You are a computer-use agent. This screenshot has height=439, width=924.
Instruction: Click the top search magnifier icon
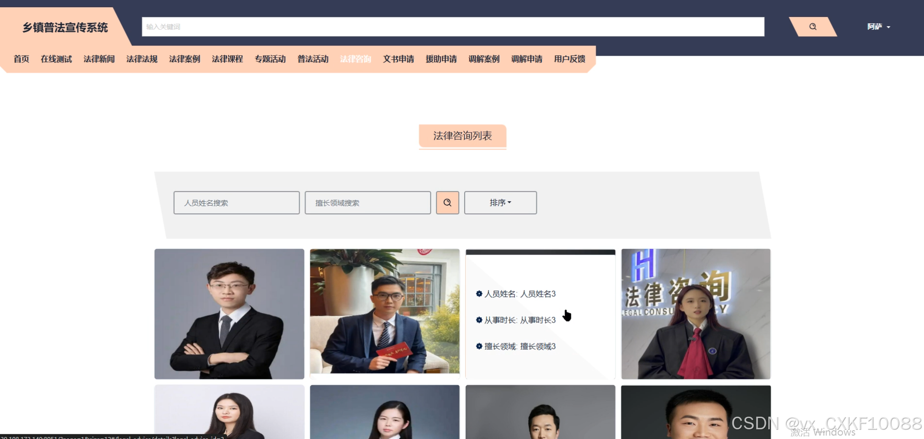tap(813, 27)
